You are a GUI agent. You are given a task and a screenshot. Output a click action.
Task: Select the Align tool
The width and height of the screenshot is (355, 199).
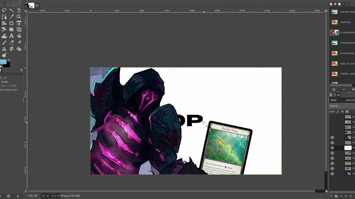pos(4,23)
